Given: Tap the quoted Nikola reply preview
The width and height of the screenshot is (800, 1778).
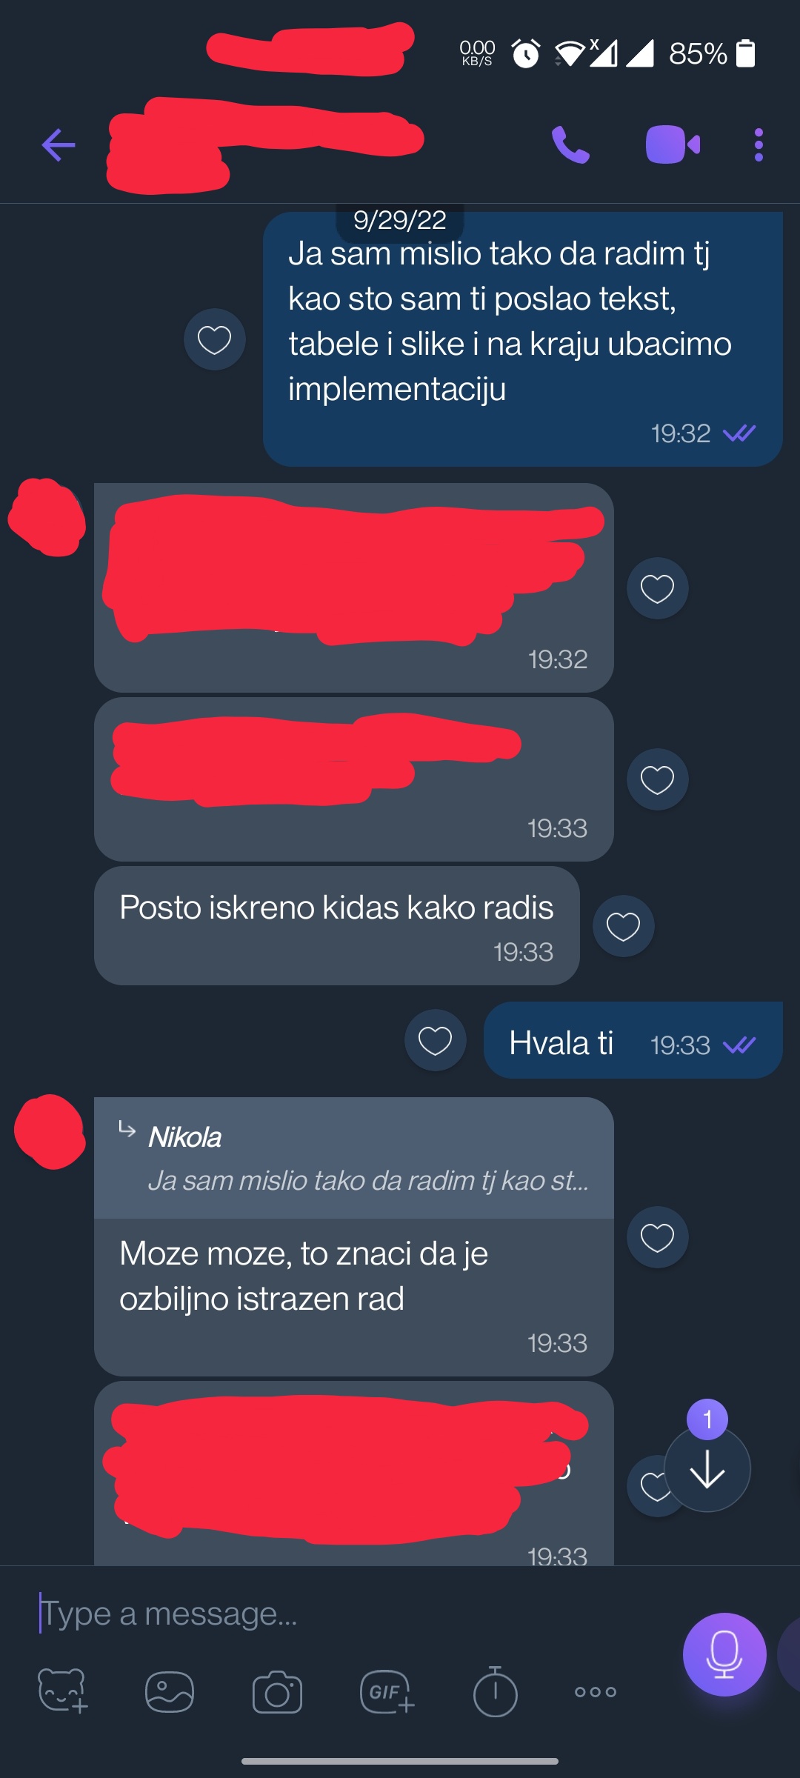Looking at the screenshot, I should 354,1158.
